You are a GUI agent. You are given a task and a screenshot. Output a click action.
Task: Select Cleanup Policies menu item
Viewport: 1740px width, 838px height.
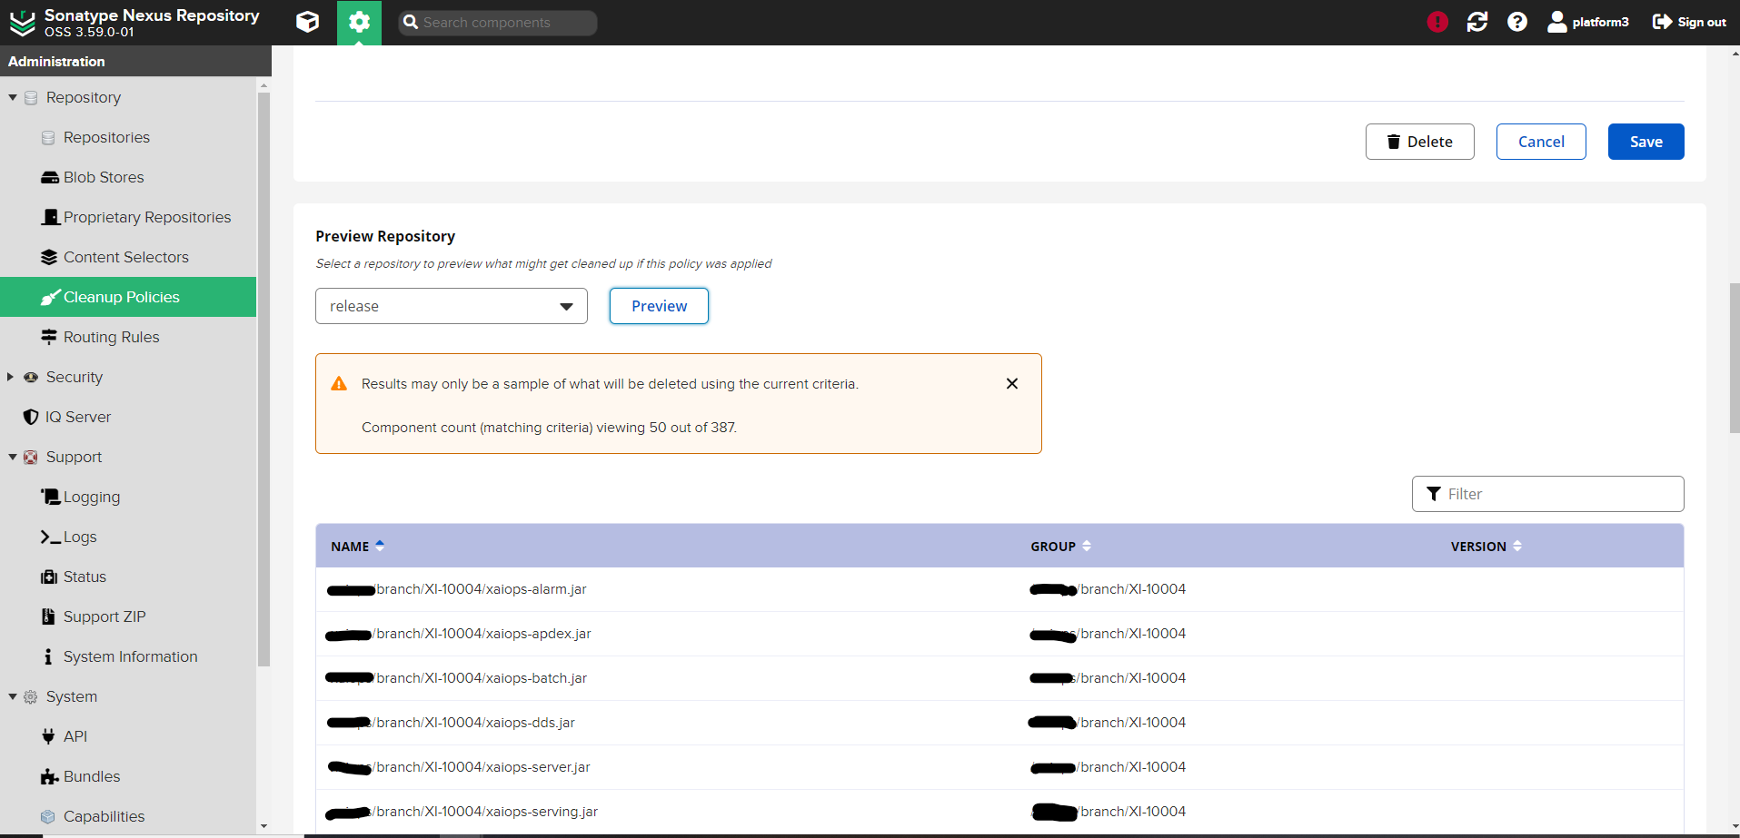pyautogui.click(x=128, y=297)
